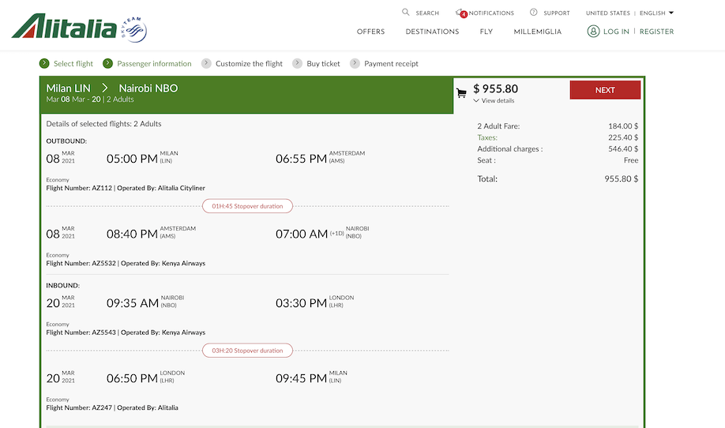Click the Register link
Image resolution: width=725 pixels, height=428 pixels.
[656, 32]
